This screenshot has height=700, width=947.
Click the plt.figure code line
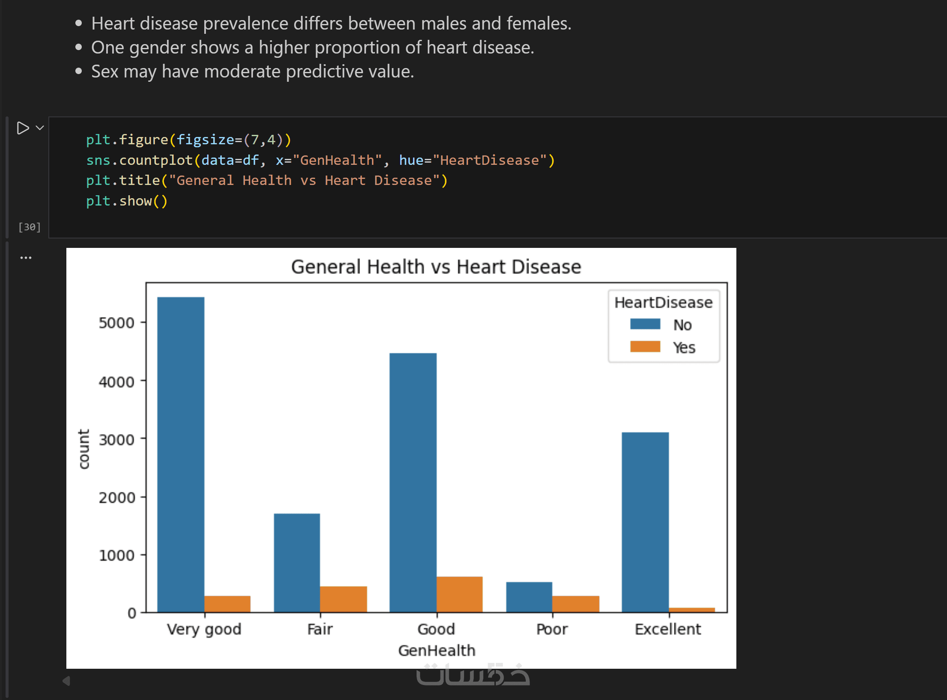pos(188,140)
